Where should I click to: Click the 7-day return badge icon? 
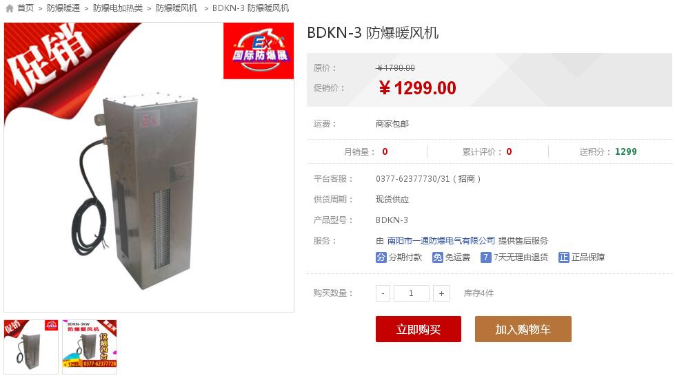tap(485, 257)
